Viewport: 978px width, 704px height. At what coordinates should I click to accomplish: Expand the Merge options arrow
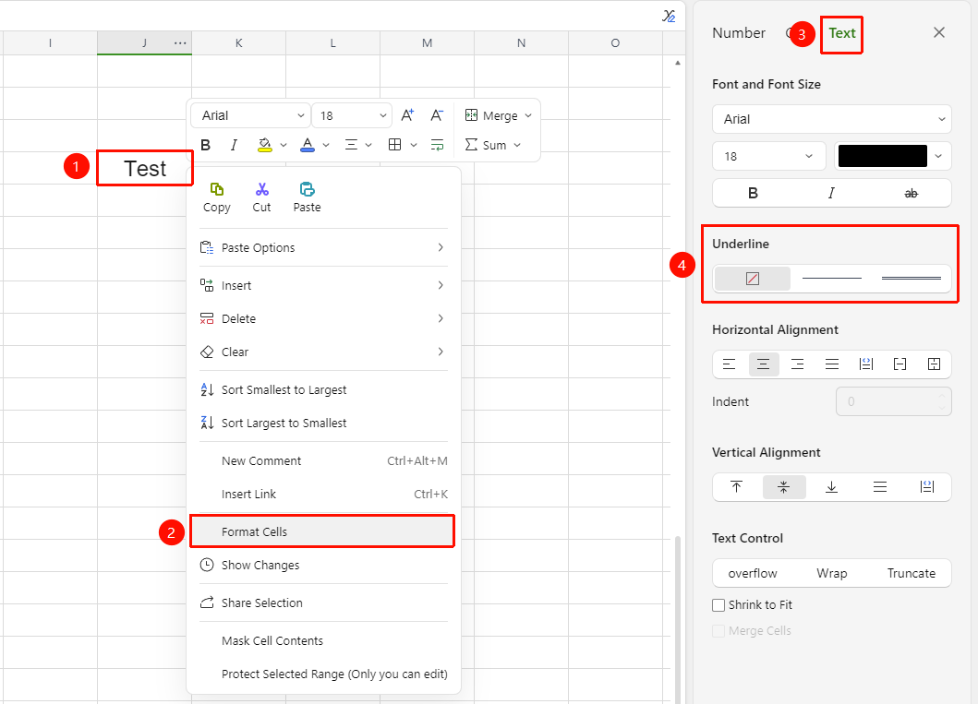coord(528,115)
